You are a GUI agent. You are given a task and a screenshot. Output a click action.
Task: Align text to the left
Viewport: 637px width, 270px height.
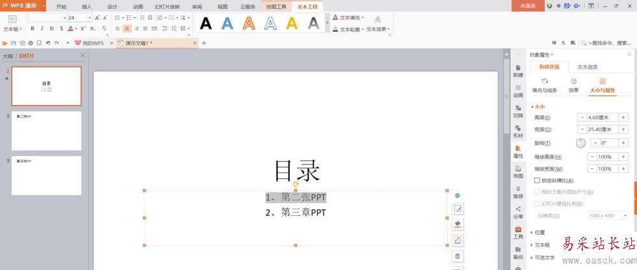(x=118, y=29)
